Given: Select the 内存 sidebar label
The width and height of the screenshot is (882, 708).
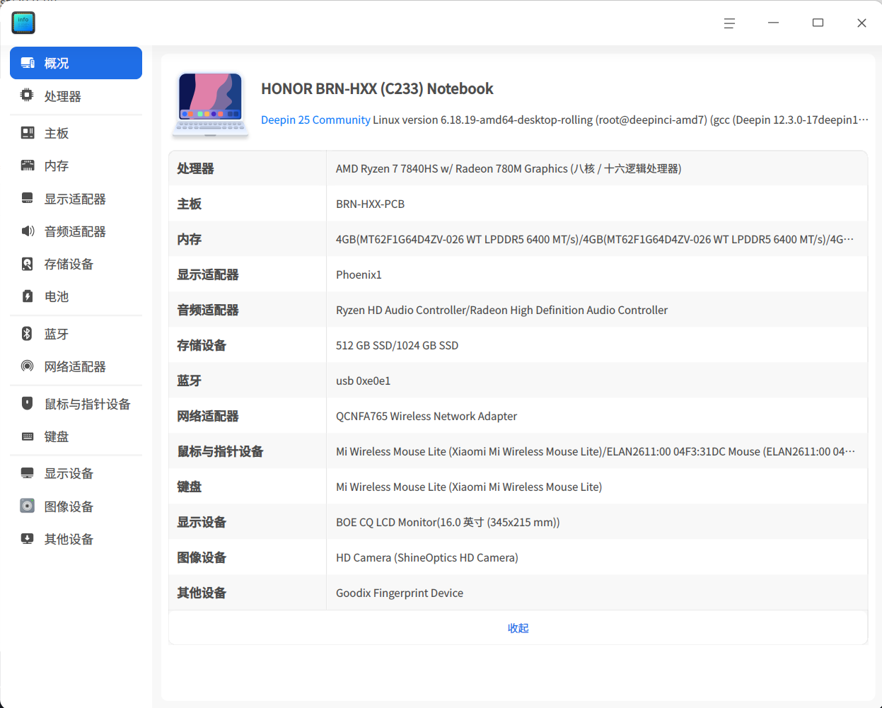Looking at the screenshot, I should (x=57, y=166).
